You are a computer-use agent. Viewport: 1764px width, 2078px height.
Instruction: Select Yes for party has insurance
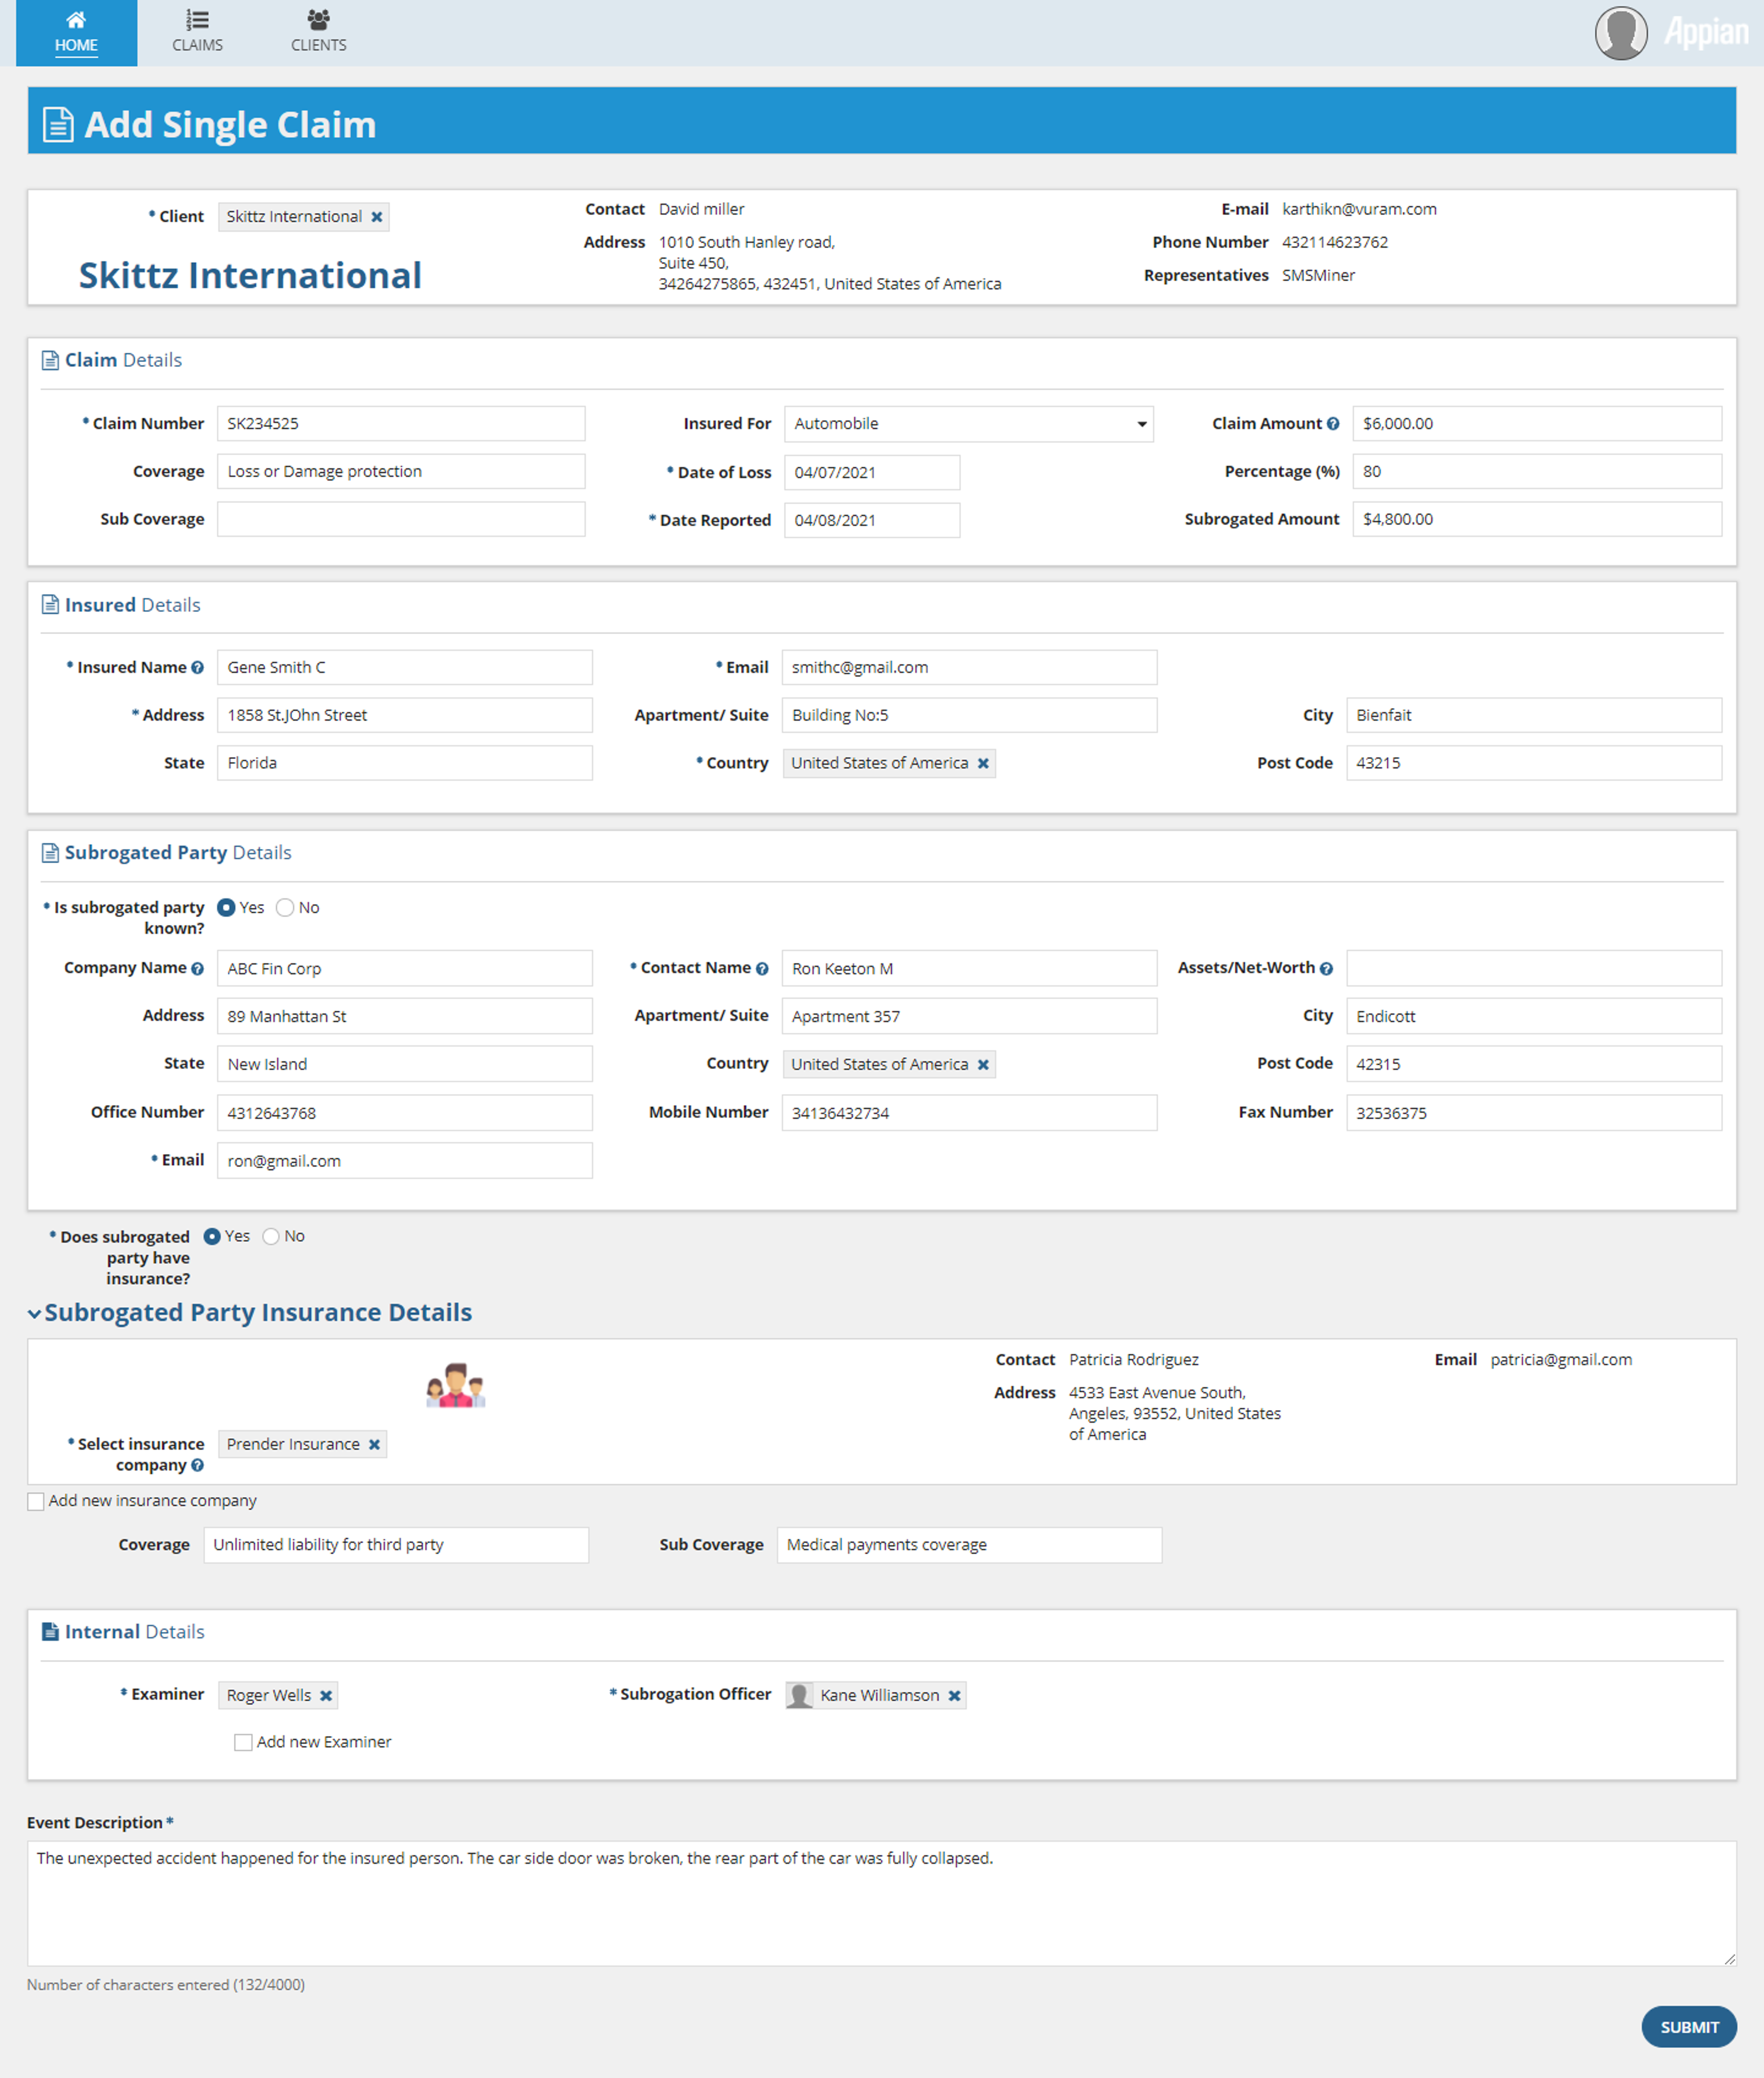[x=212, y=1237]
